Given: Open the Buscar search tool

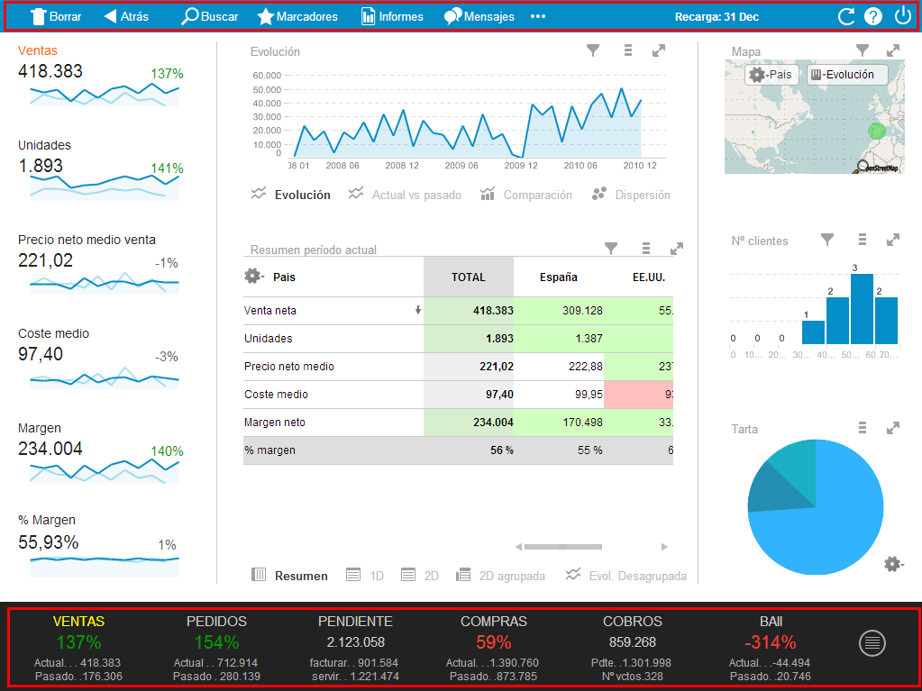Looking at the screenshot, I should point(190,16).
